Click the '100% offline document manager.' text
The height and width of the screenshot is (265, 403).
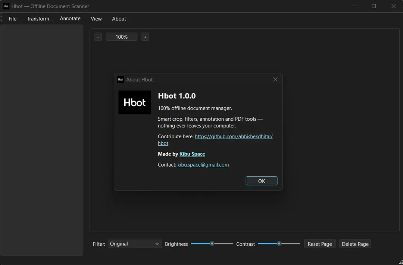point(195,108)
